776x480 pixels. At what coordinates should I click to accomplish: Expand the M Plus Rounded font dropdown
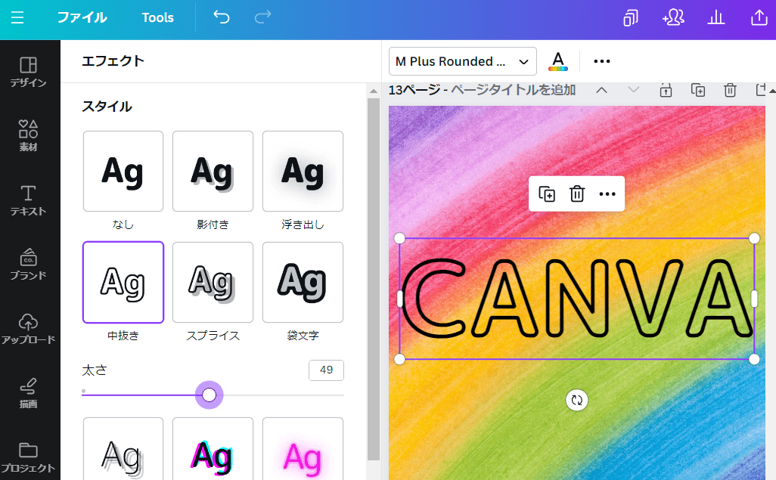point(462,61)
